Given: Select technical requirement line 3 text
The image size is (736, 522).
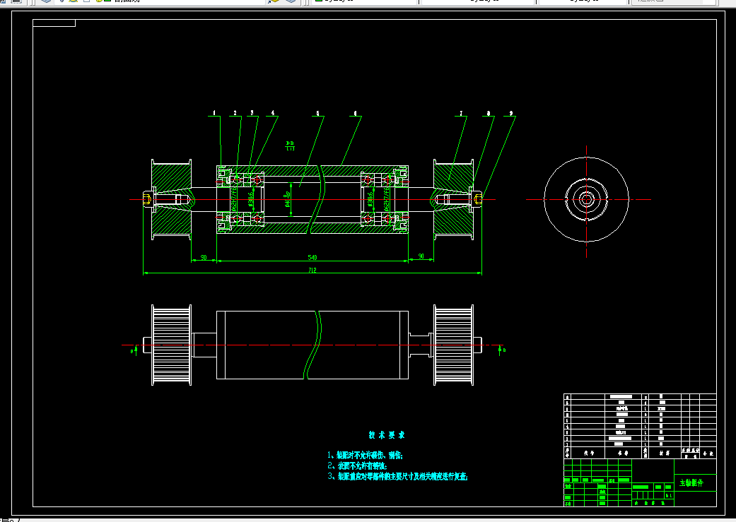Looking at the screenshot, I should coord(397,477).
